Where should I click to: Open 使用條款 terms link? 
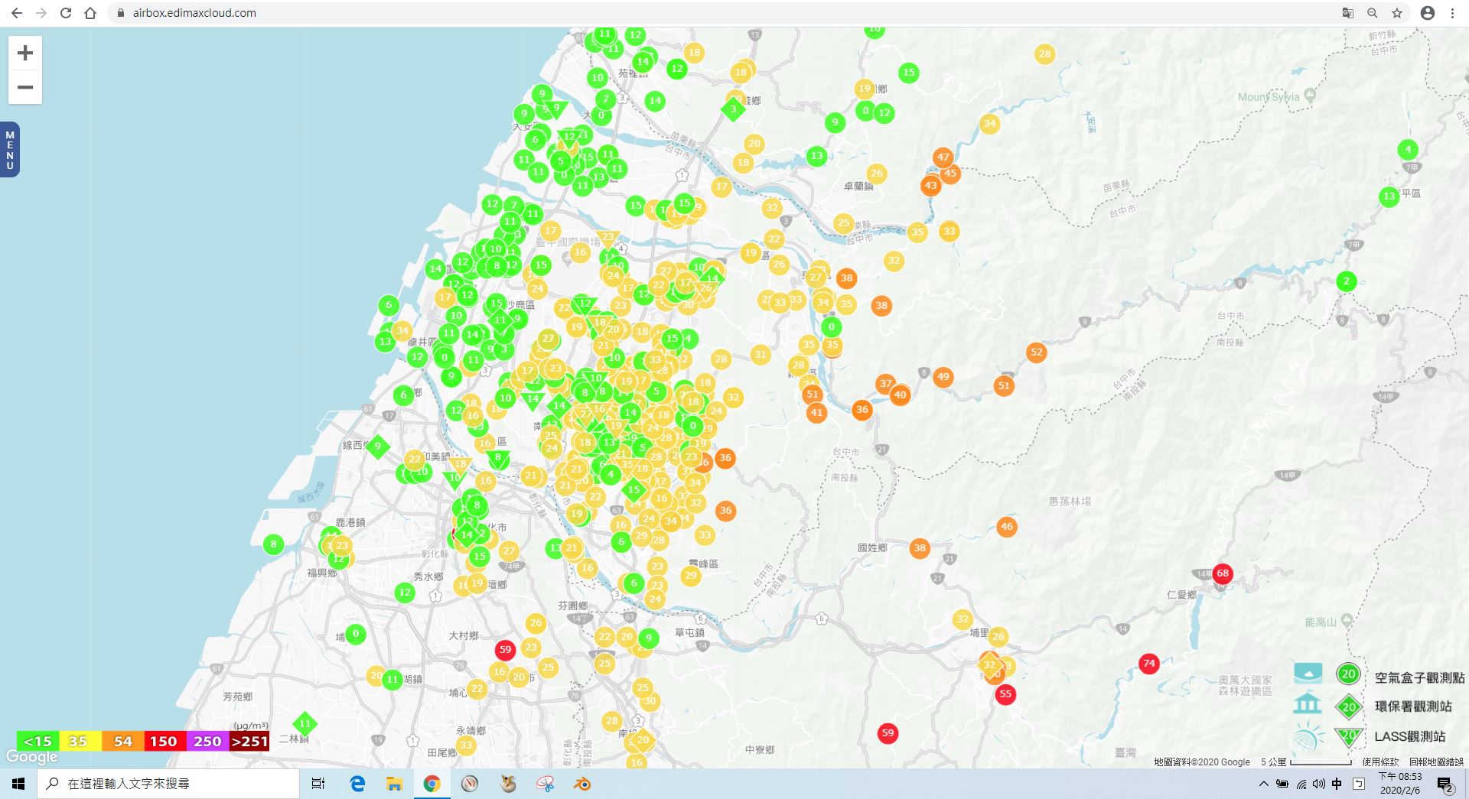(1380, 762)
